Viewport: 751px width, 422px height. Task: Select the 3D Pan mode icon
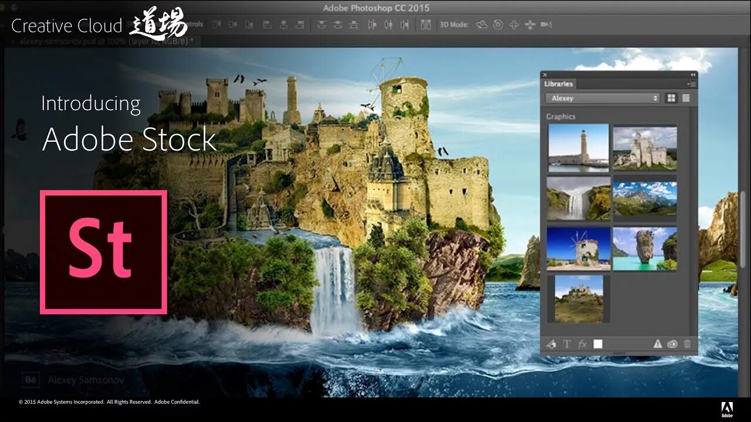pyautogui.click(x=514, y=25)
